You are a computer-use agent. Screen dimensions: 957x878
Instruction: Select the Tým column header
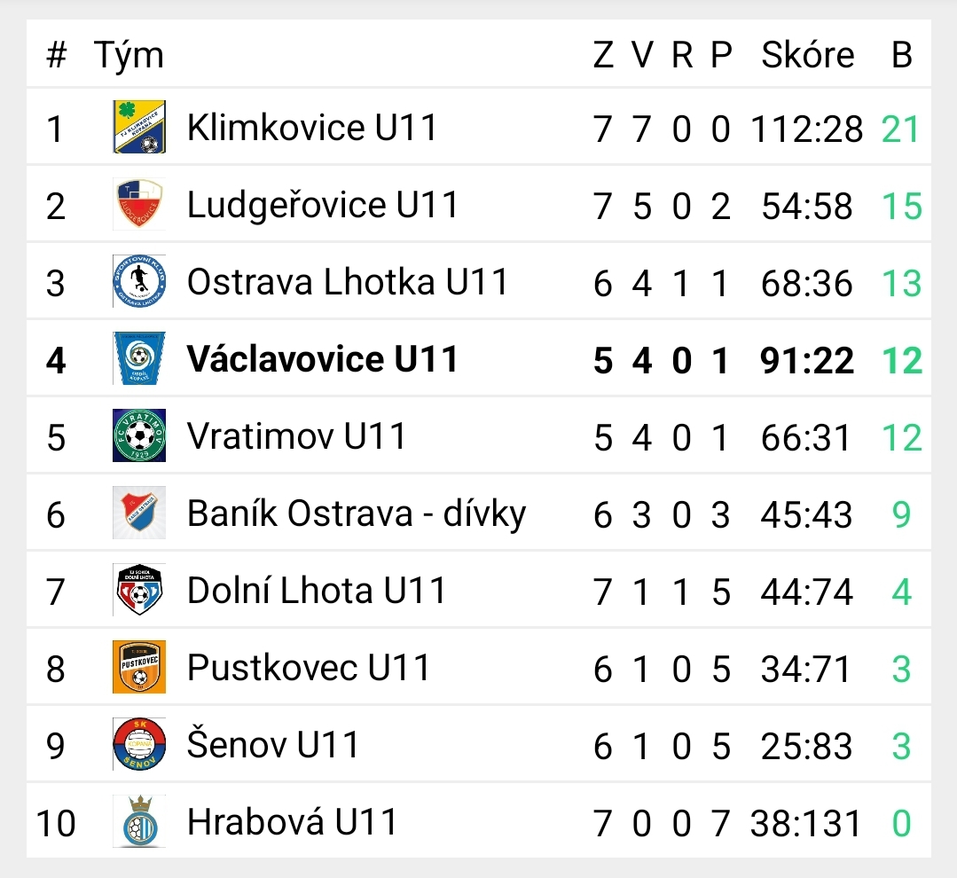(129, 58)
